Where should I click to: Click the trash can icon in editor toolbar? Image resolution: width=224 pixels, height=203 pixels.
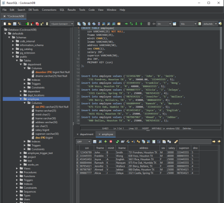coord(149,24)
